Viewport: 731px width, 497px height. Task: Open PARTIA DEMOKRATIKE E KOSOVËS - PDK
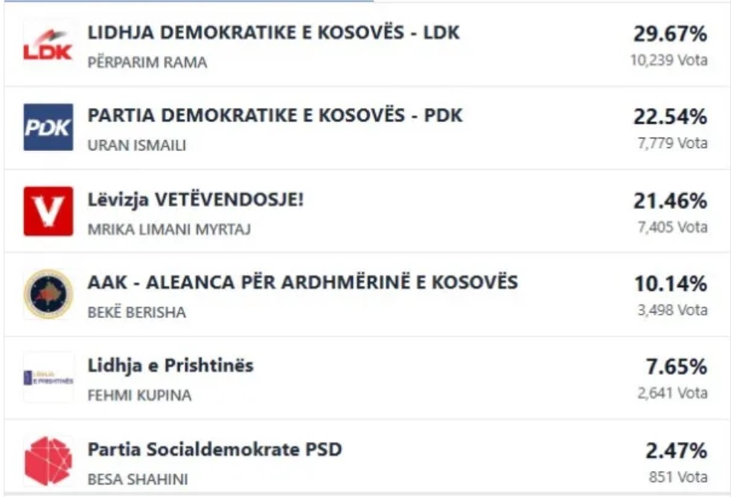[275, 116]
